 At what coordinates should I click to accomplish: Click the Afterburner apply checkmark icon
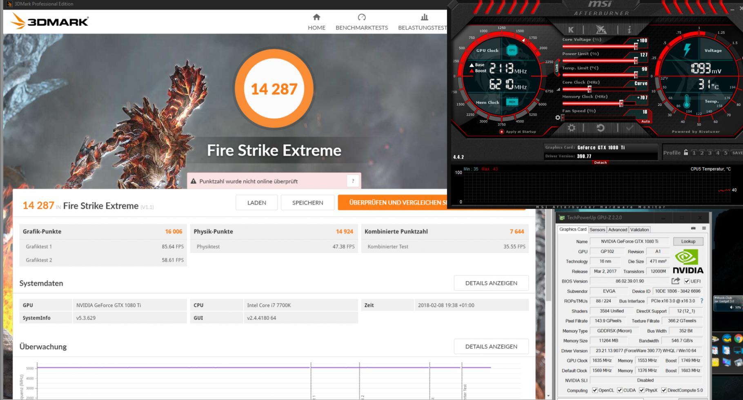pos(630,128)
